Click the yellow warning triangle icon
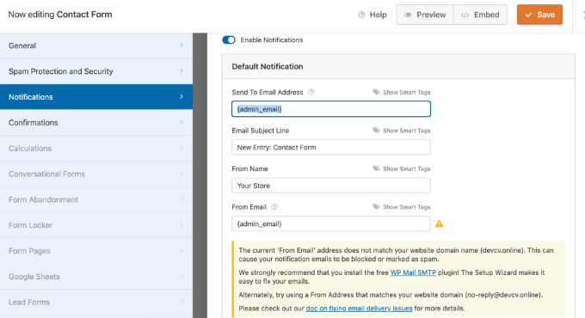585x318 pixels. 439,223
